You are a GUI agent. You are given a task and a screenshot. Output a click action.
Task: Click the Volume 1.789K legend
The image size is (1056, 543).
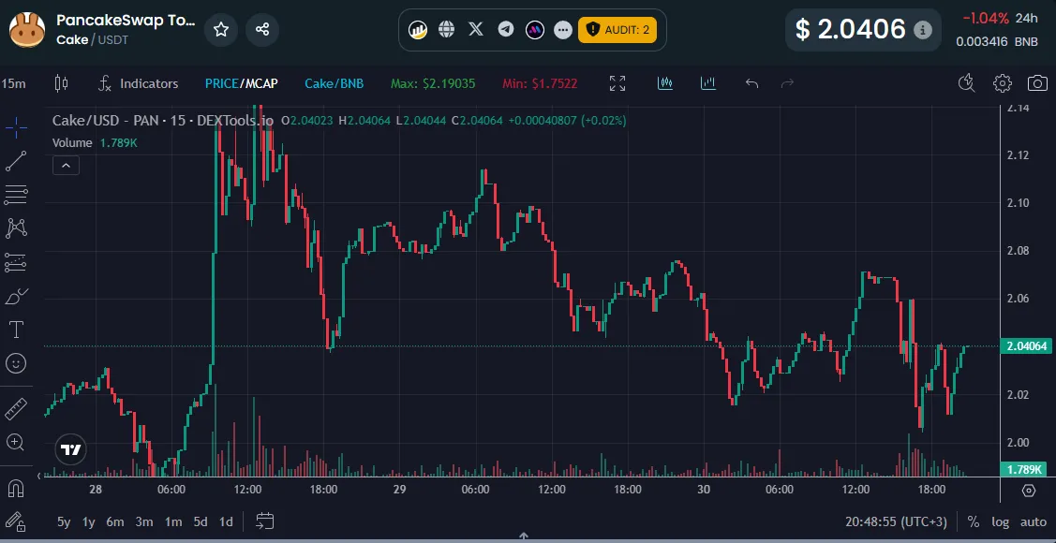[x=95, y=142]
